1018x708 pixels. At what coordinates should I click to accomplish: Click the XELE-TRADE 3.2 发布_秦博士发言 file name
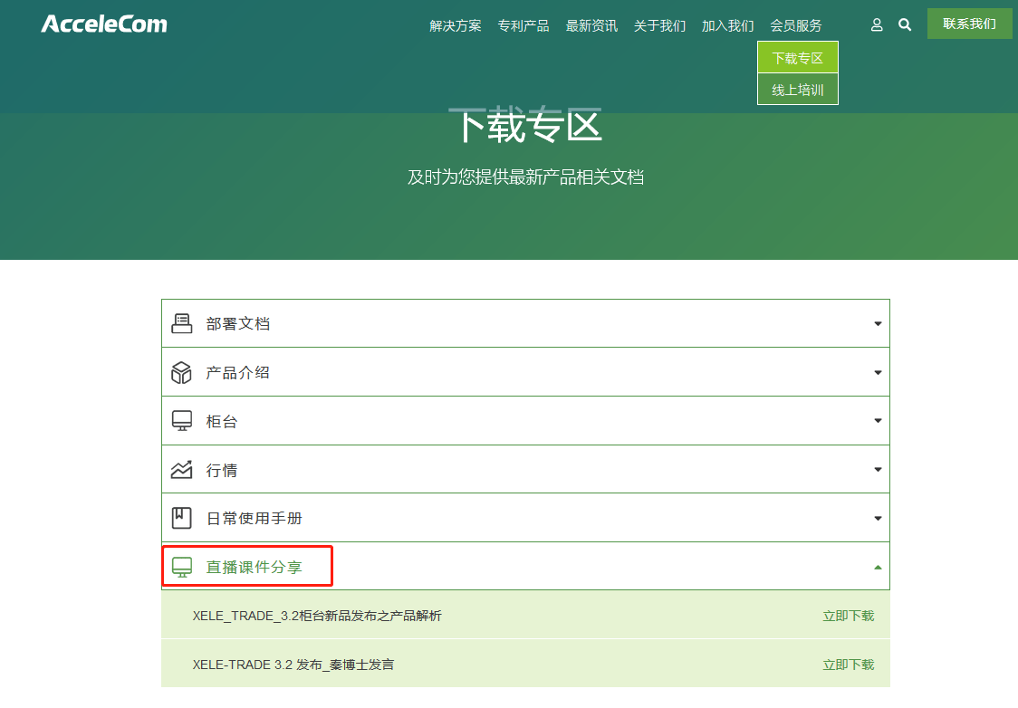293,665
